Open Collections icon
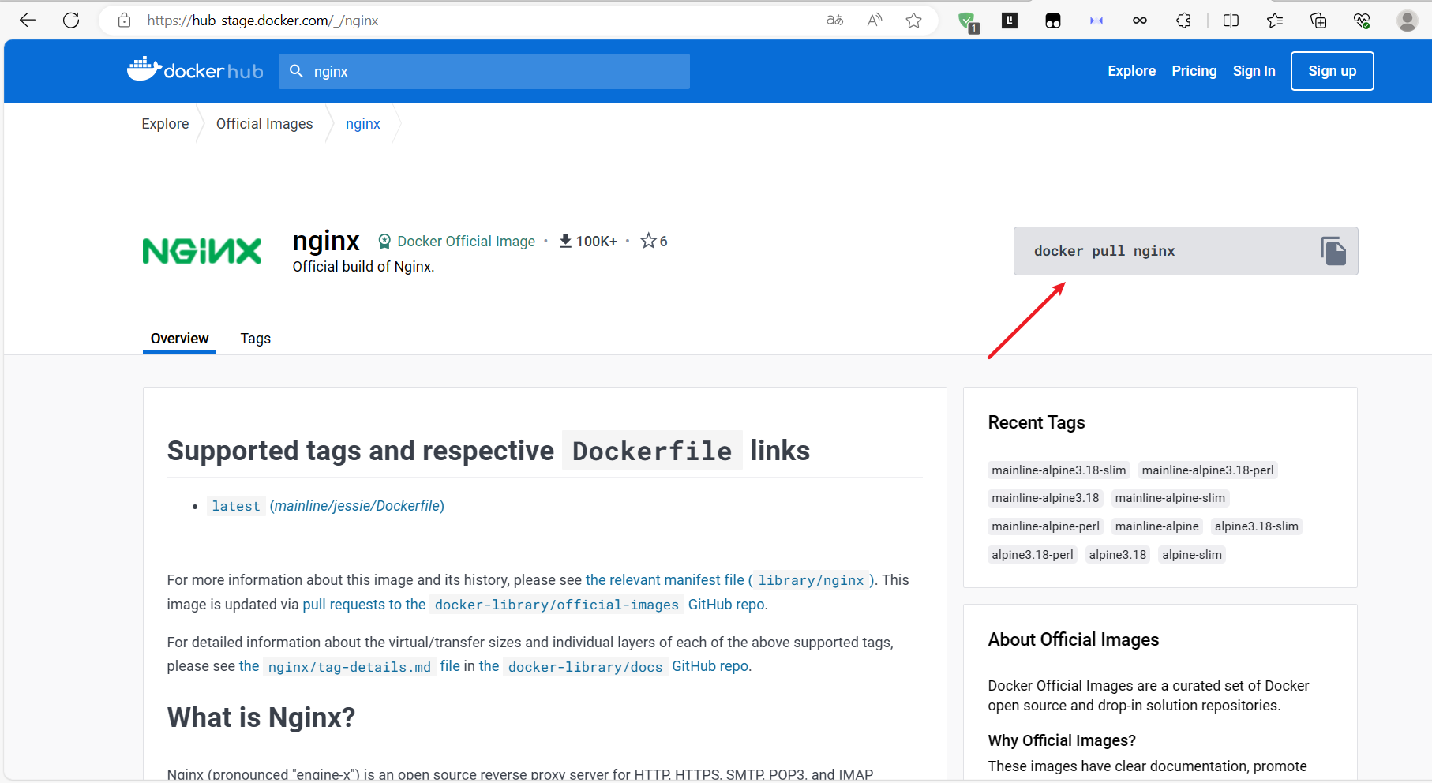Screen dimensions: 1432x783 click(x=1318, y=21)
